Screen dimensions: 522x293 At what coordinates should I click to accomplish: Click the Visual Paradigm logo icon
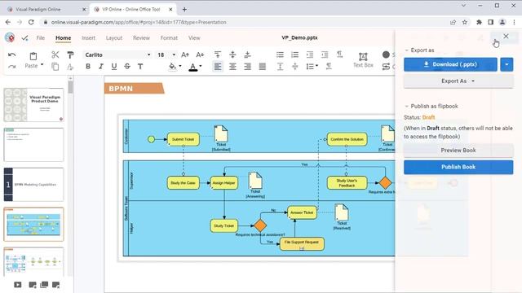click(x=10, y=38)
